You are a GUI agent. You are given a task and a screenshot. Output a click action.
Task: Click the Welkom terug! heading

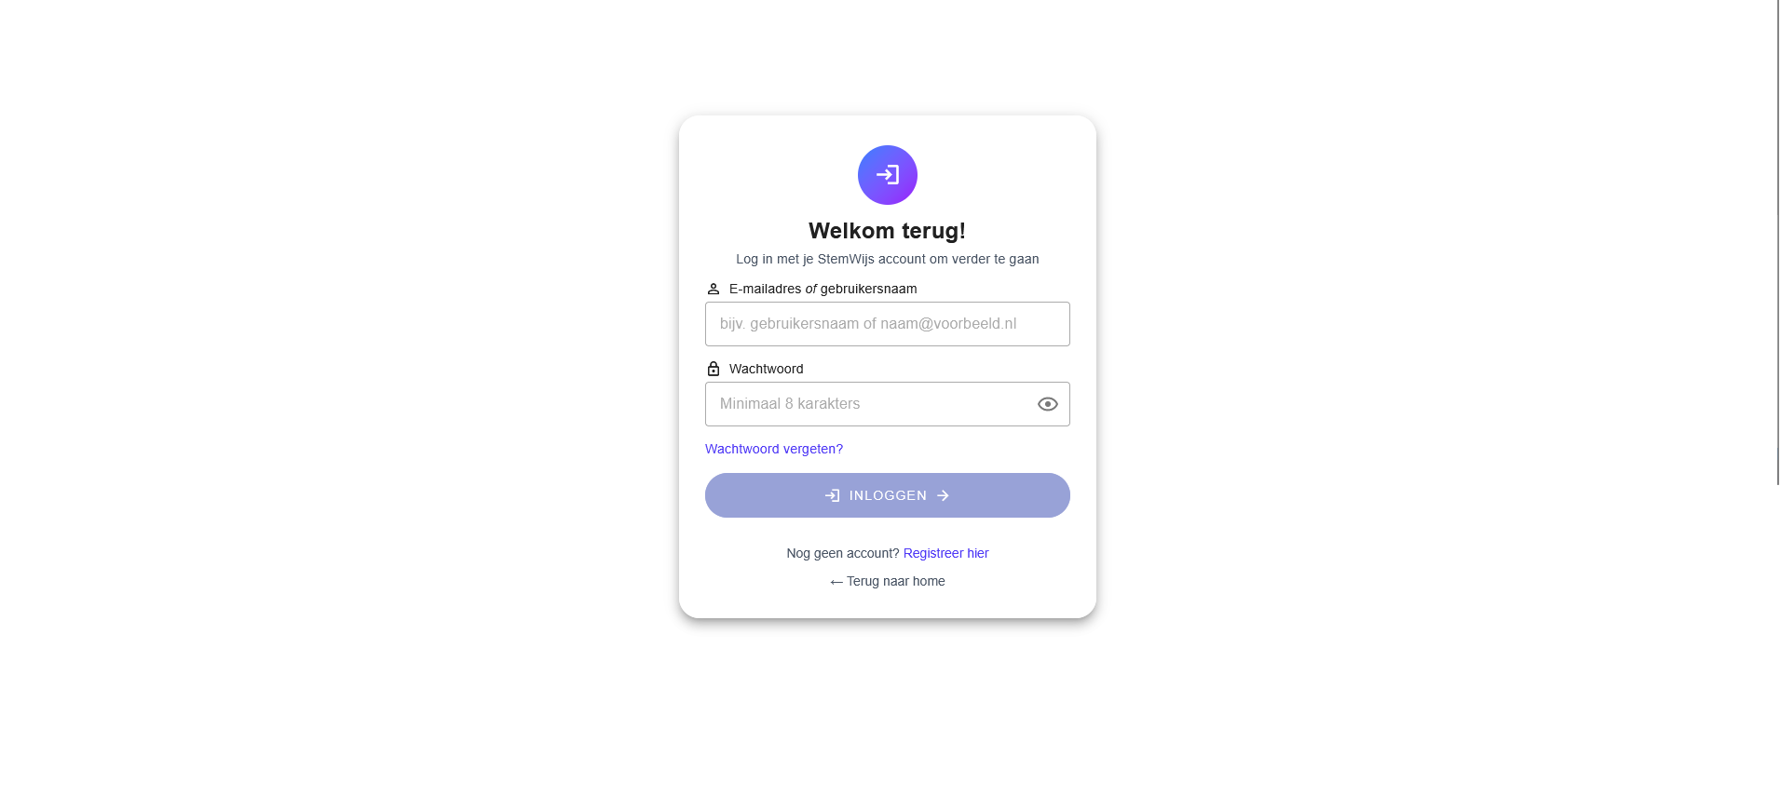coord(887,231)
